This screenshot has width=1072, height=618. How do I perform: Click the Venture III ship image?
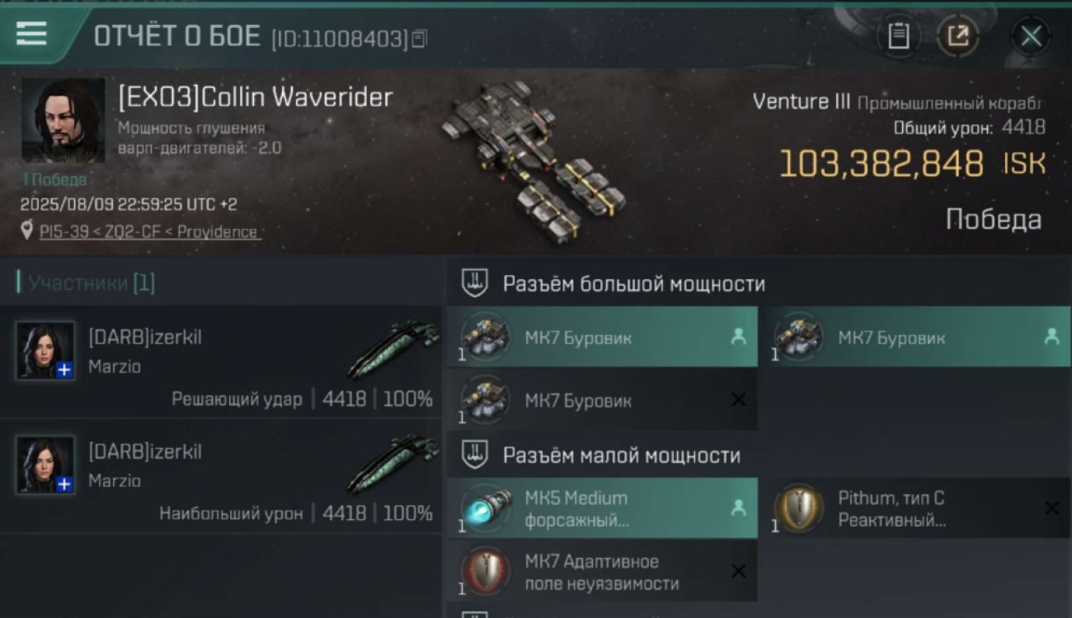[x=532, y=161]
